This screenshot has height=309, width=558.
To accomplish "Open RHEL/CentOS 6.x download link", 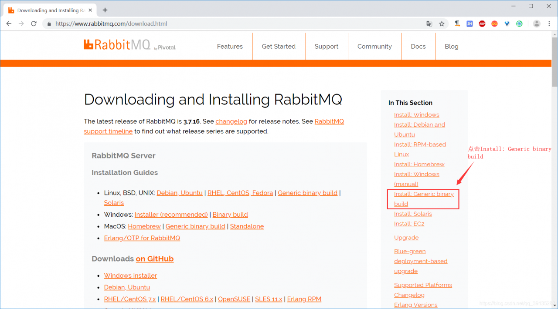I will (187, 299).
